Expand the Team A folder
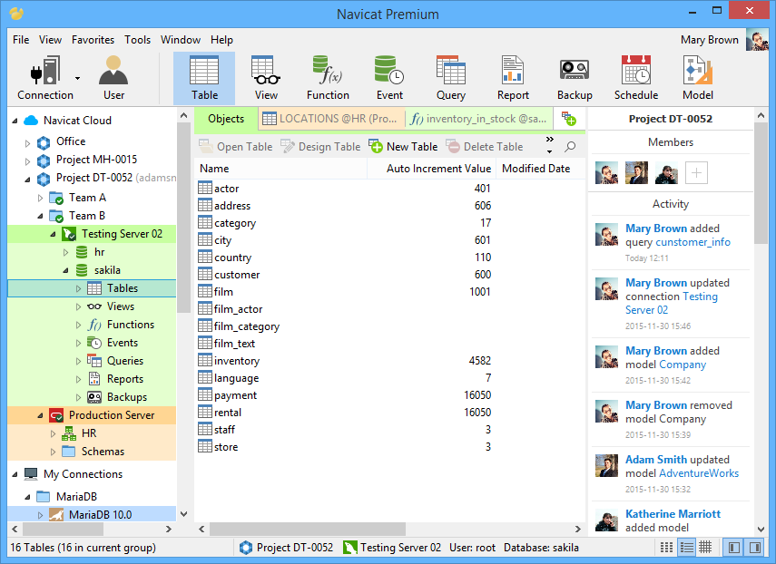The image size is (776, 564). click(x=41, y=198)
